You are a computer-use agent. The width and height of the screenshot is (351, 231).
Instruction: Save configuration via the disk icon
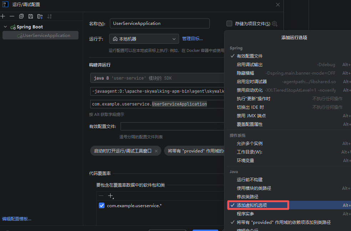pyautogui.click(x=31, y=16)
